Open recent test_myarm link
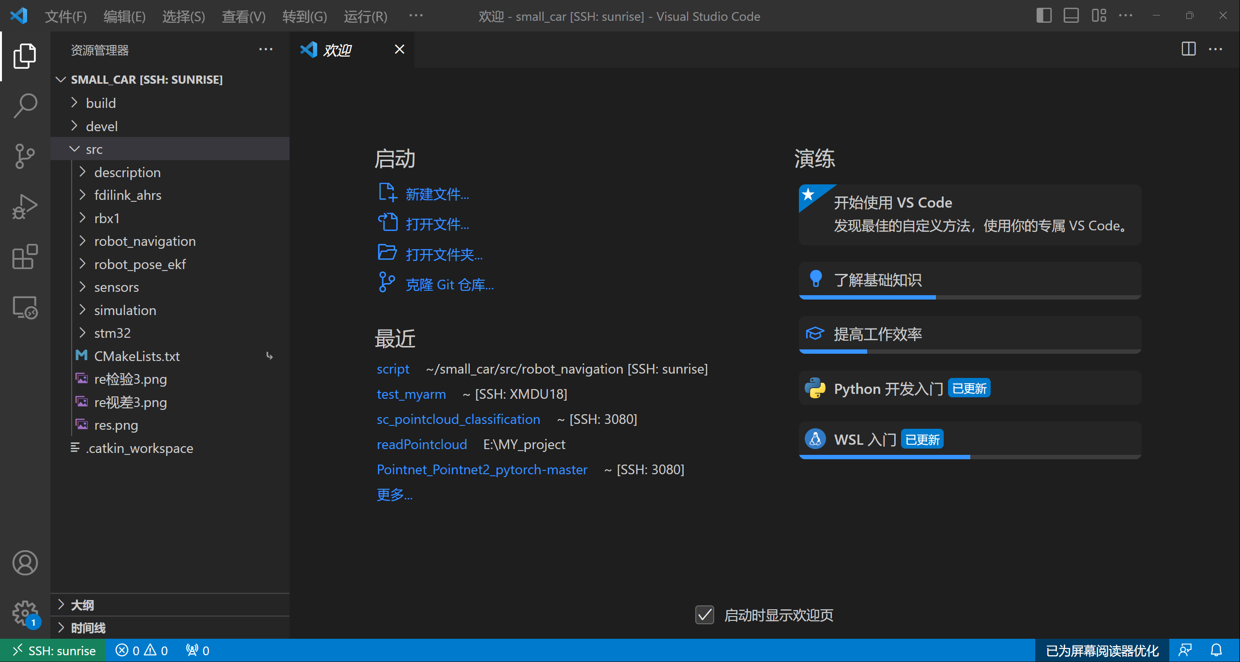This screenshot has height=662, width=1240. pos(411,394)
